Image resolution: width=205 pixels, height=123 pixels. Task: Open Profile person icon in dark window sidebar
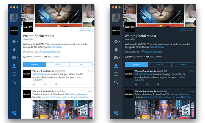(116, 66)
